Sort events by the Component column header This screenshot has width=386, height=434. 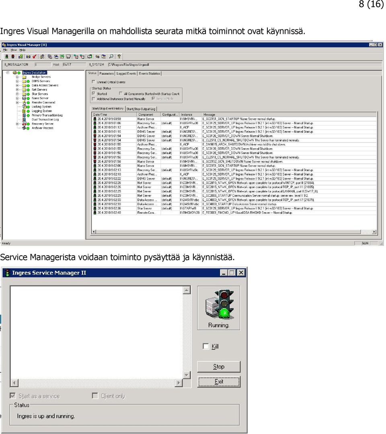[x=149, y=115]
